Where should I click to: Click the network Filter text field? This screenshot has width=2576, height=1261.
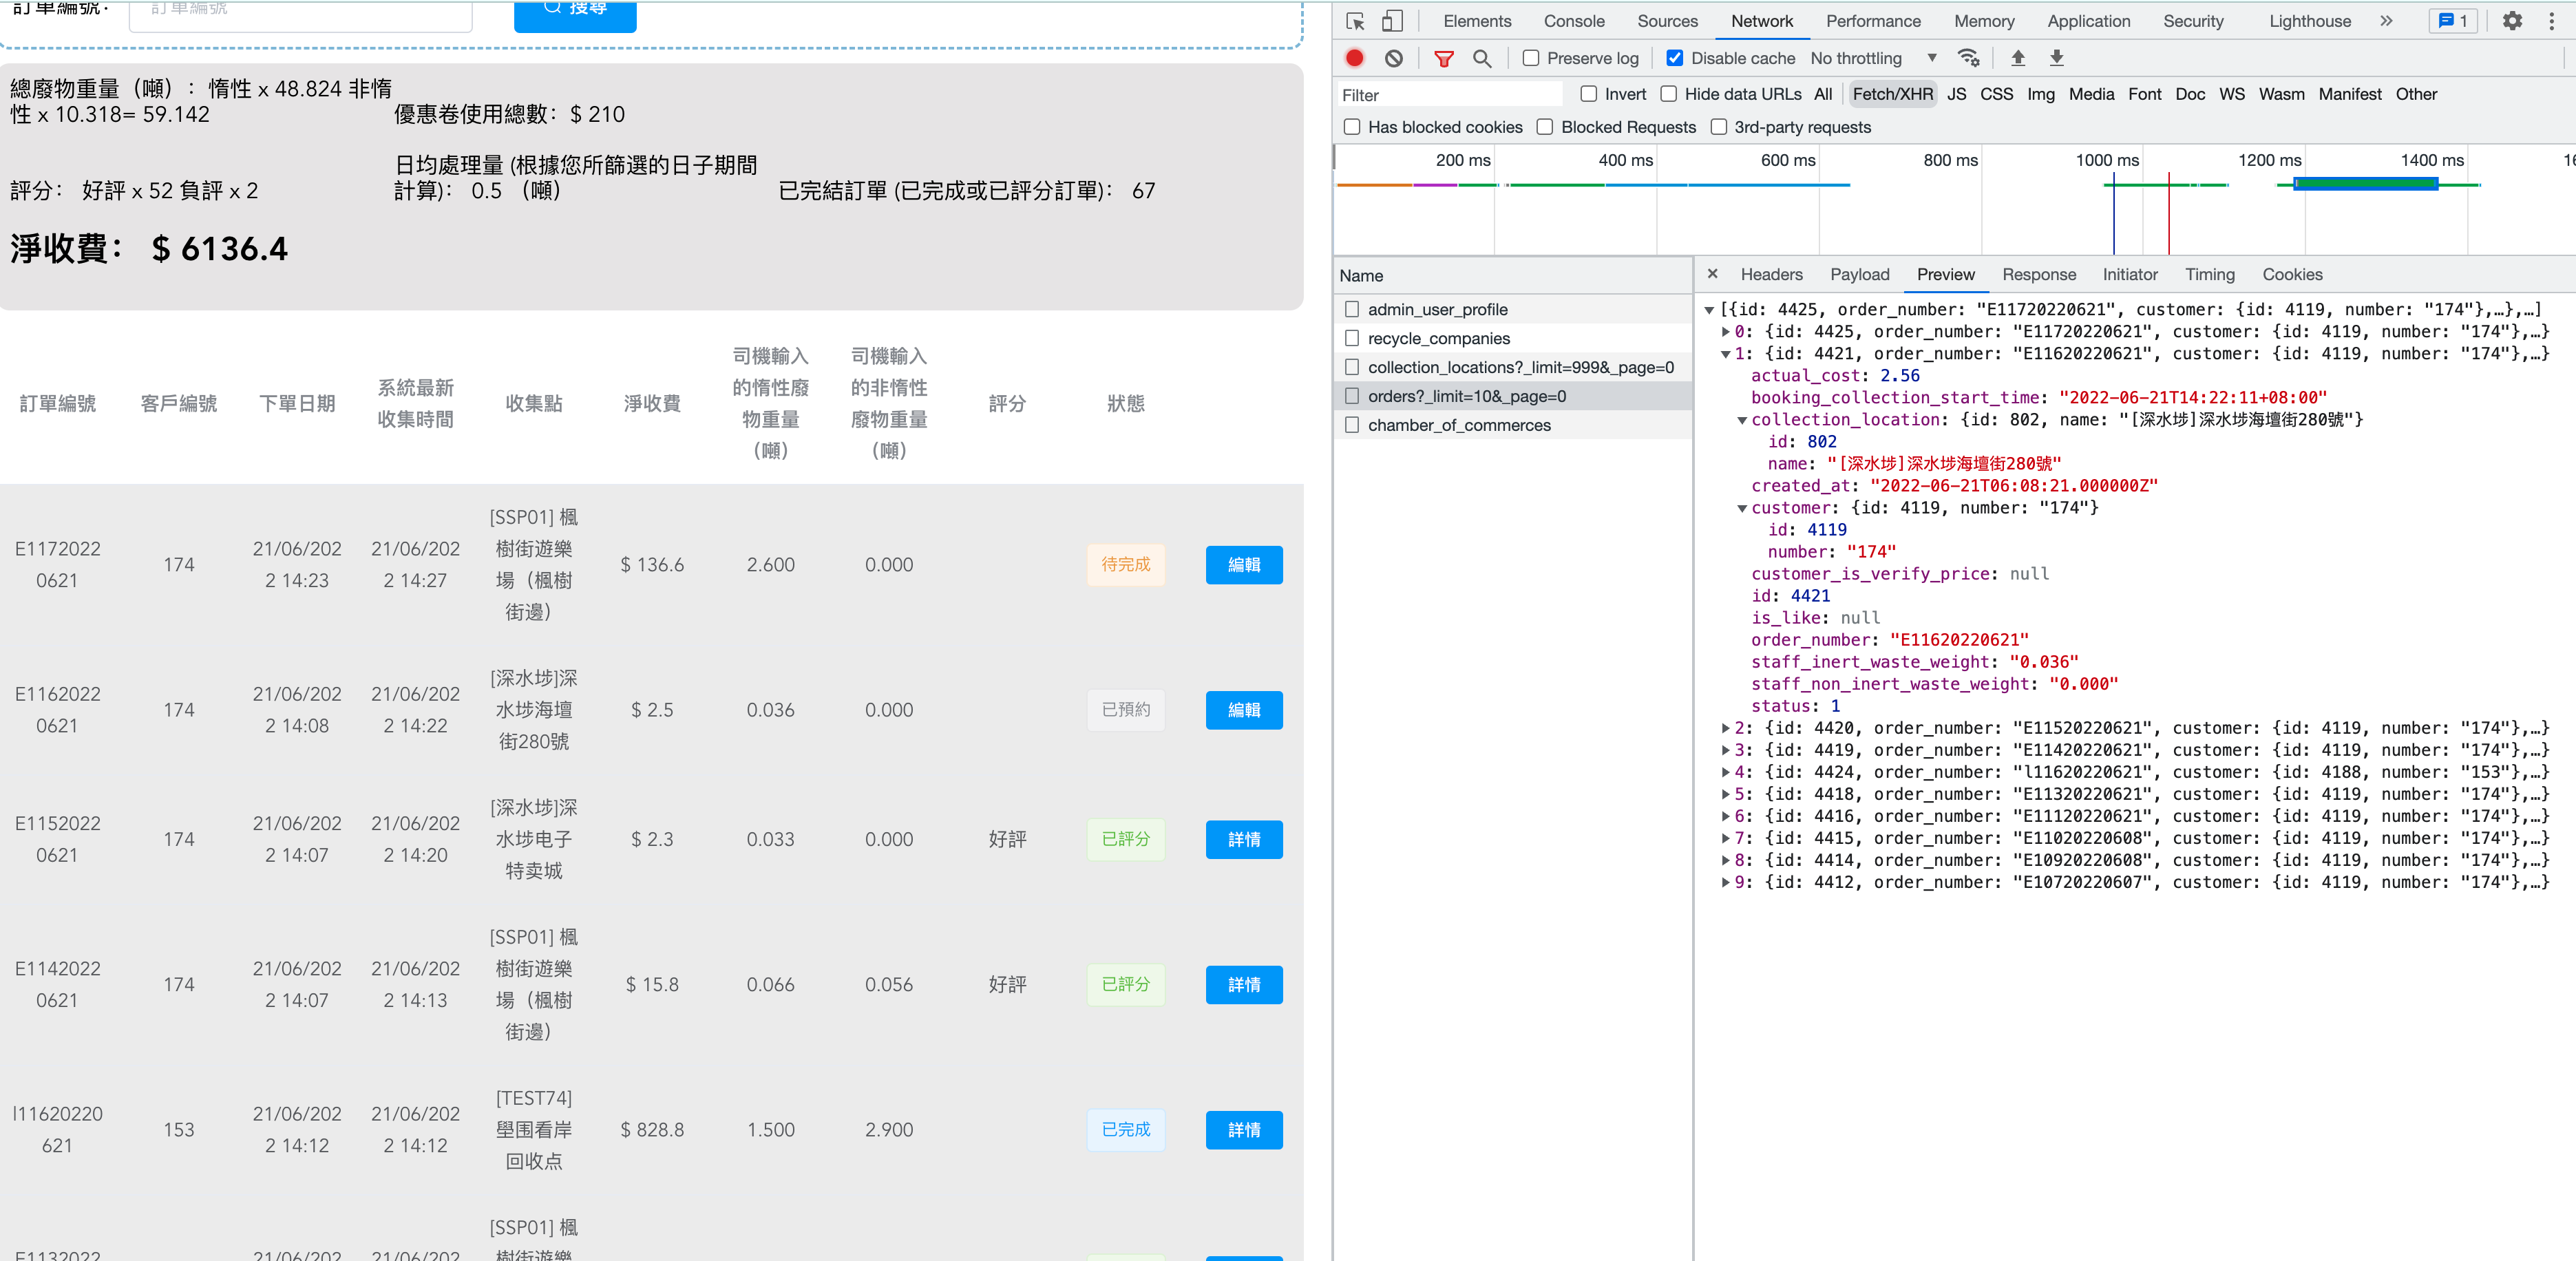pyautogui.click(x=1450, y=95)
